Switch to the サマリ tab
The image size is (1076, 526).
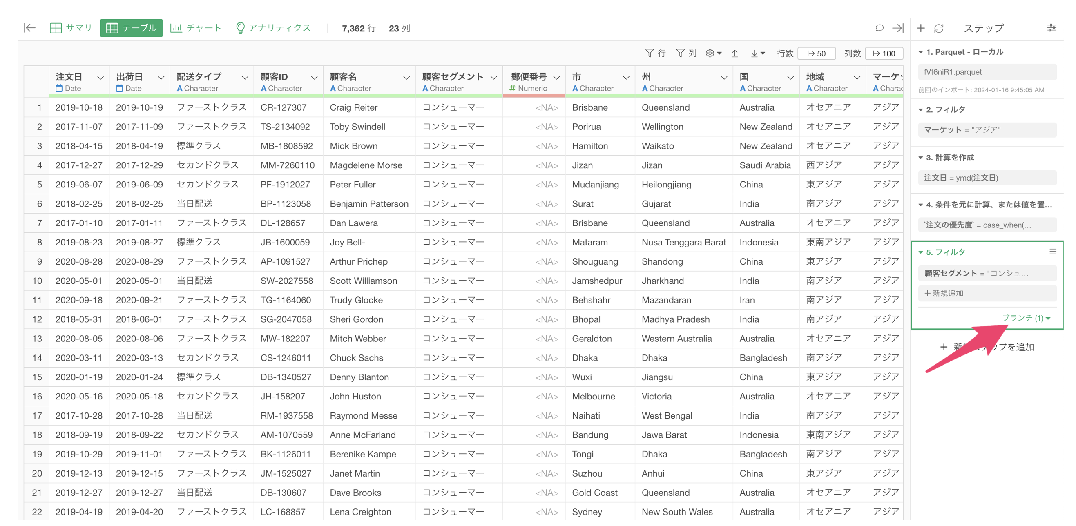point(71,28)
